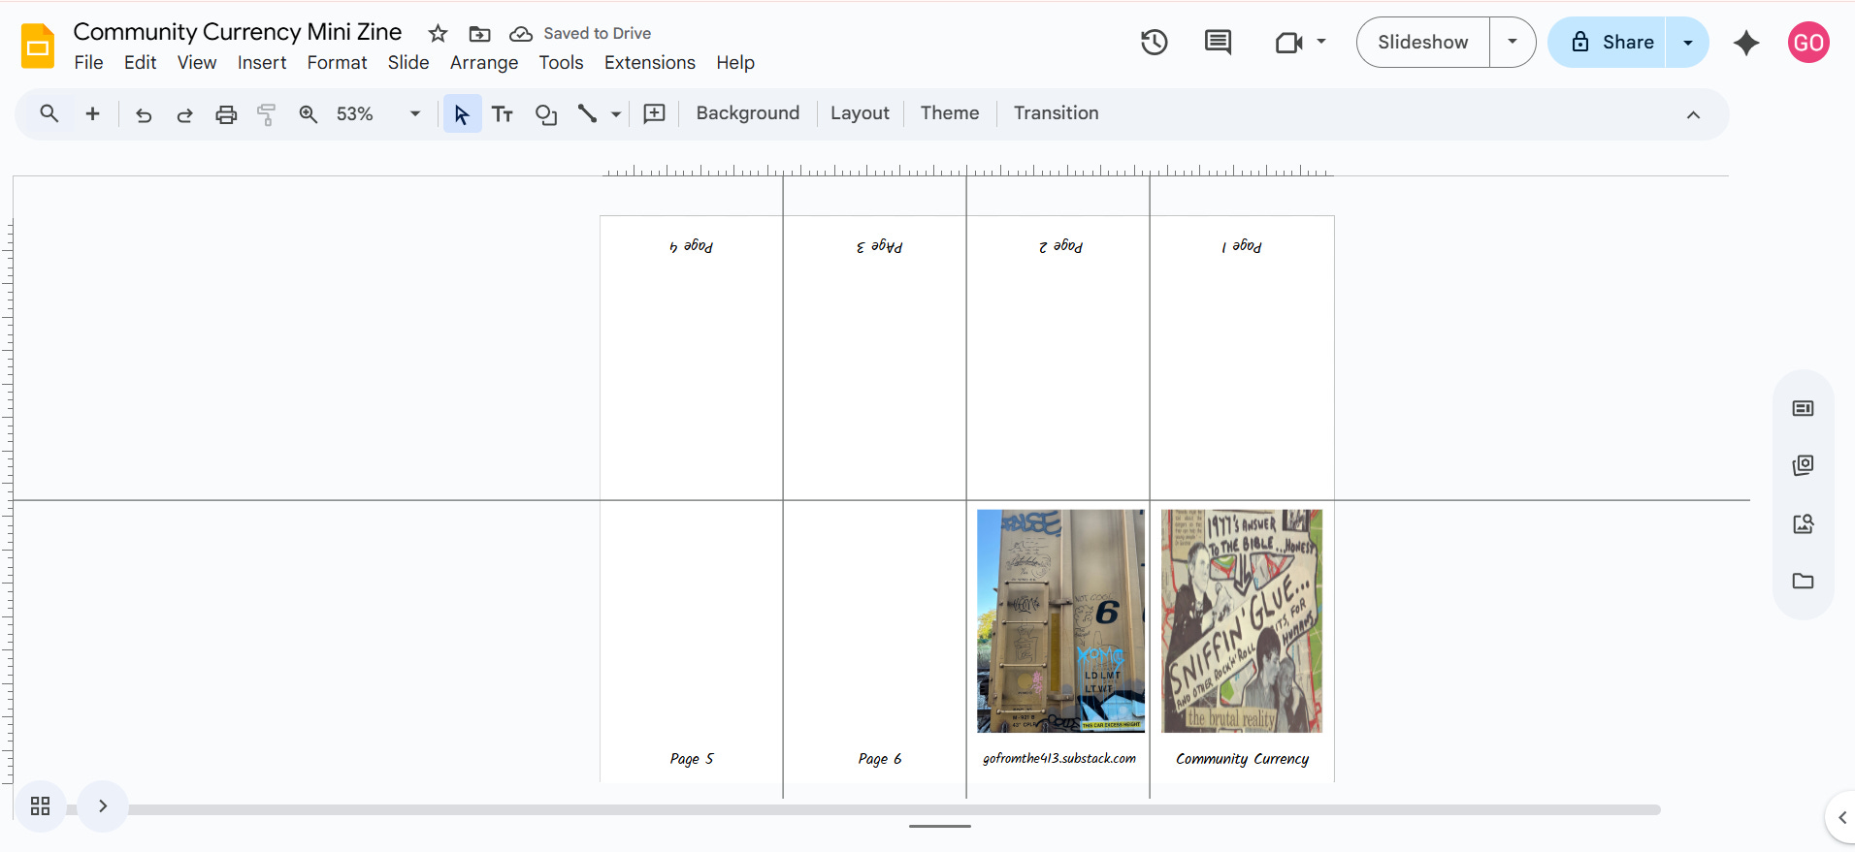Image resolution: width=1855 pixels, height=852 pixels.
Task: Open the File menu
Action: coord(88,63)
